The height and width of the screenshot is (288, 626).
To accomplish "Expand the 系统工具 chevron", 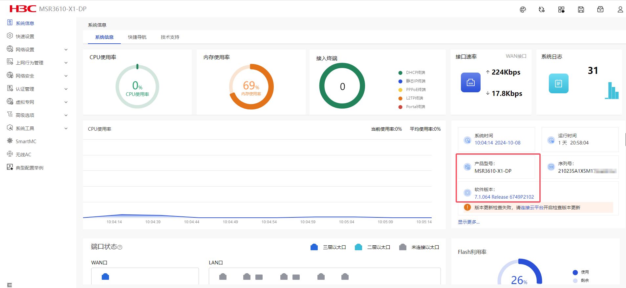I will 66,128.
